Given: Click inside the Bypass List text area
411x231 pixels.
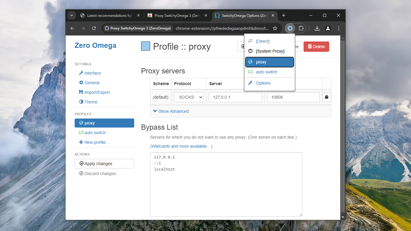Looking at the screenshot, I should pos(226,184).
